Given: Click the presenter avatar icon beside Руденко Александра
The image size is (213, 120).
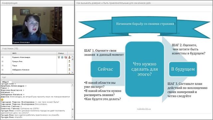Looking at the screenshot, I should pos(70,57).
